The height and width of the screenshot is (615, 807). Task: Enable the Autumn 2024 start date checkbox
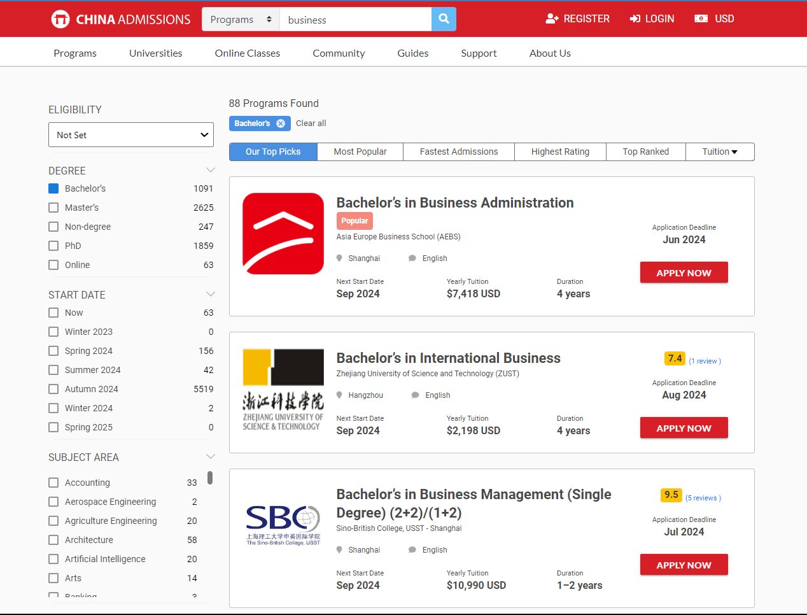pos(53,389)
